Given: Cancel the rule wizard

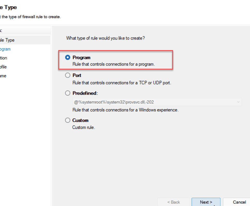Looking at the screenshot, I should coord(239,202).
